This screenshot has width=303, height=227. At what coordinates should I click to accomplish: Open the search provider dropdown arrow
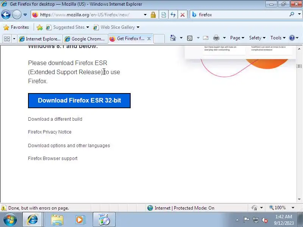(299, 14)
